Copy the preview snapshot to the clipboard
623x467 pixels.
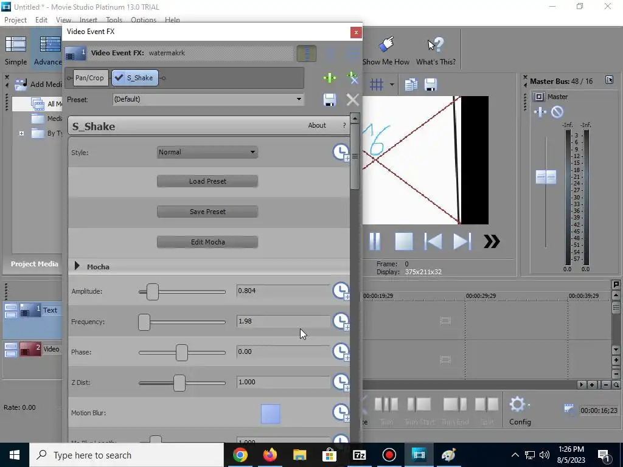[x=411, y=84]
